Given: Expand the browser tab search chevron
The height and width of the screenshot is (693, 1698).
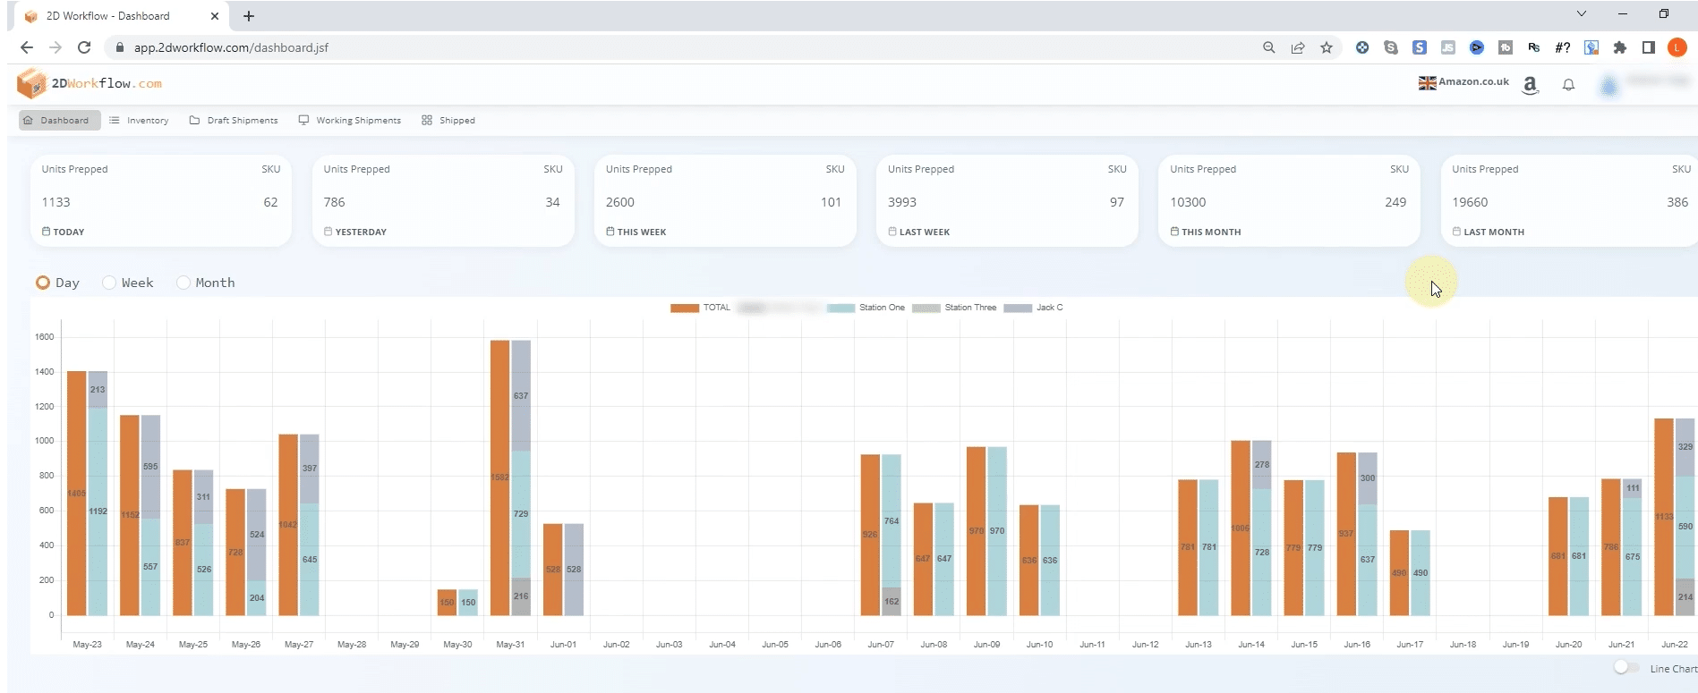Looking at the screenshot, I should [x=1582, y=13].
